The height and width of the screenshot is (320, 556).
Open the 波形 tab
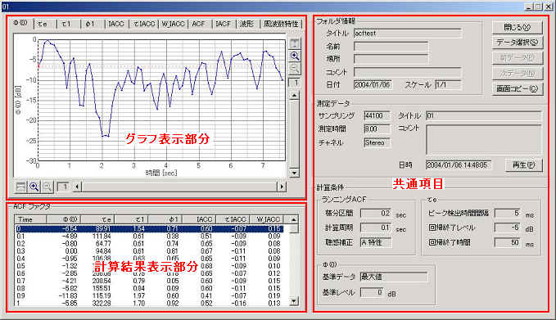click(x=246, y=24)
